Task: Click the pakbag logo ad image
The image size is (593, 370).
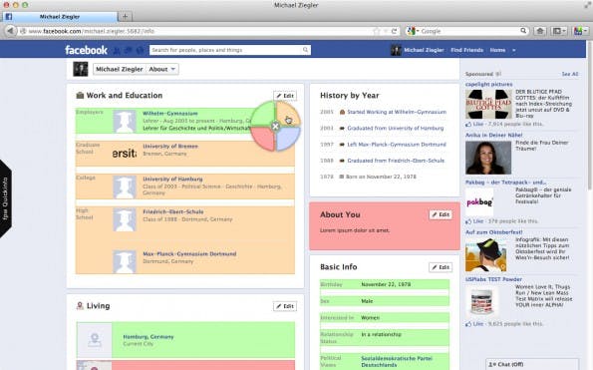Action: 479,202
